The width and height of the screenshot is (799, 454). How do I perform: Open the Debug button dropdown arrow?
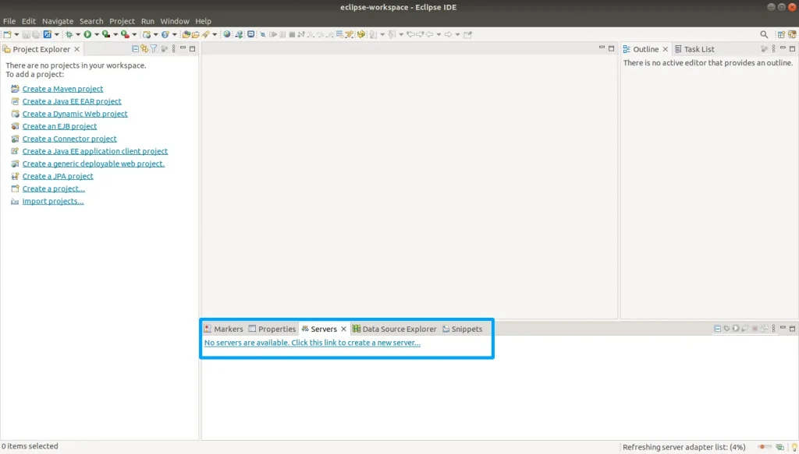[77, 34]
